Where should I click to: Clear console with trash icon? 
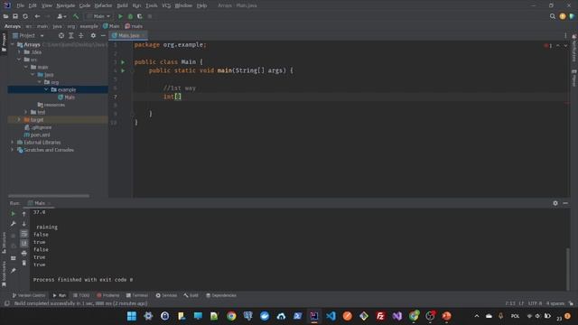(24, 263)
